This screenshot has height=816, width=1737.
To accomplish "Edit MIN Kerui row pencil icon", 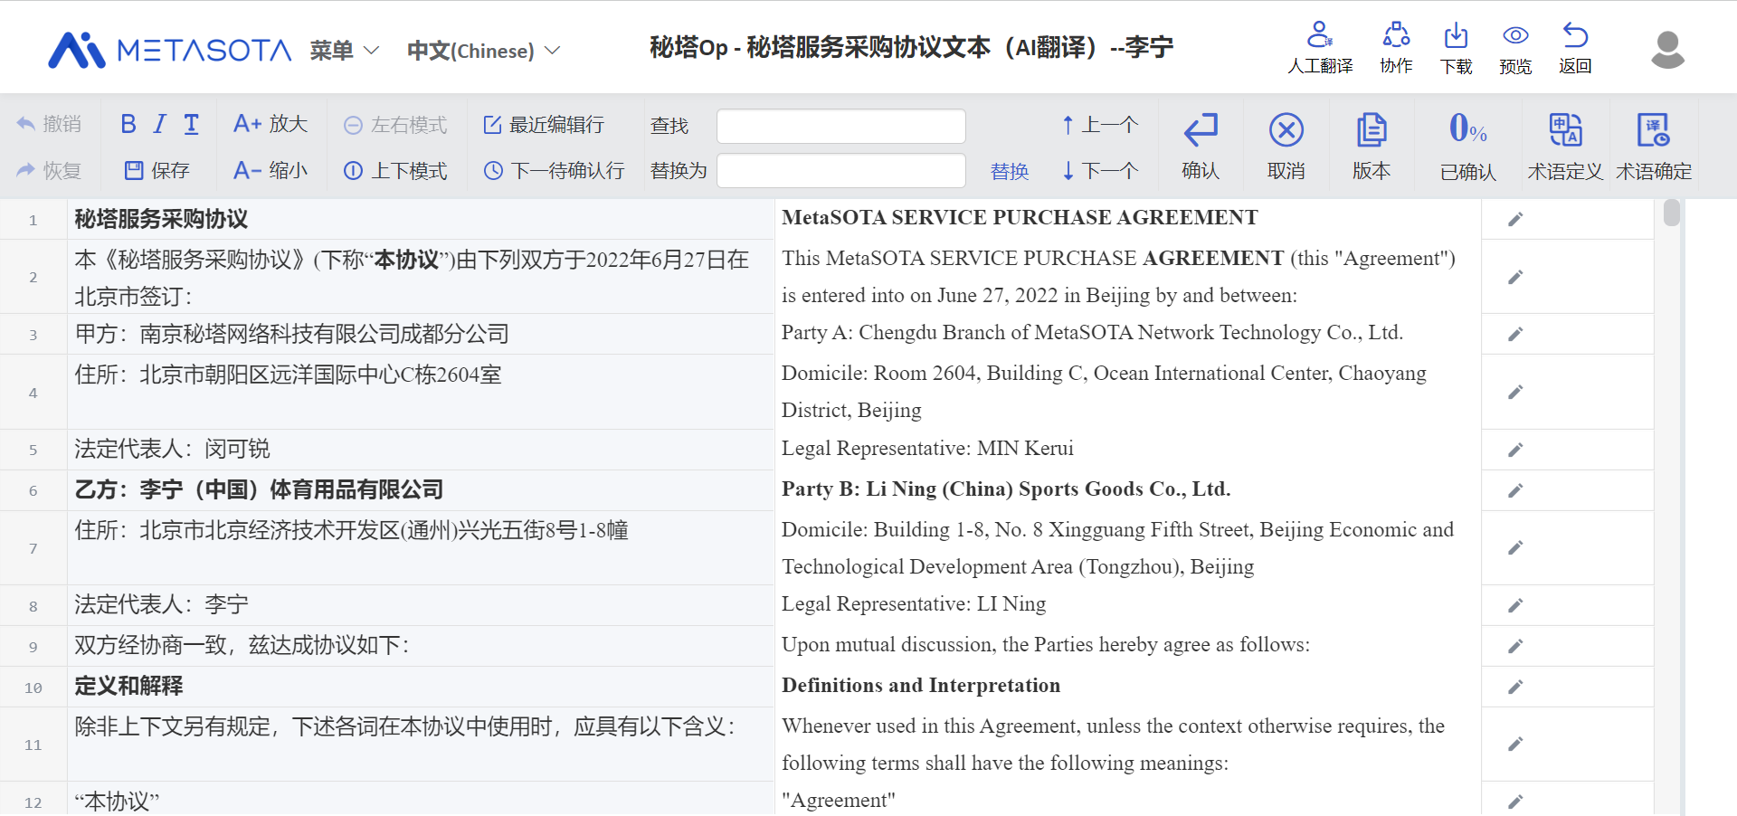I will point(1515,450).
